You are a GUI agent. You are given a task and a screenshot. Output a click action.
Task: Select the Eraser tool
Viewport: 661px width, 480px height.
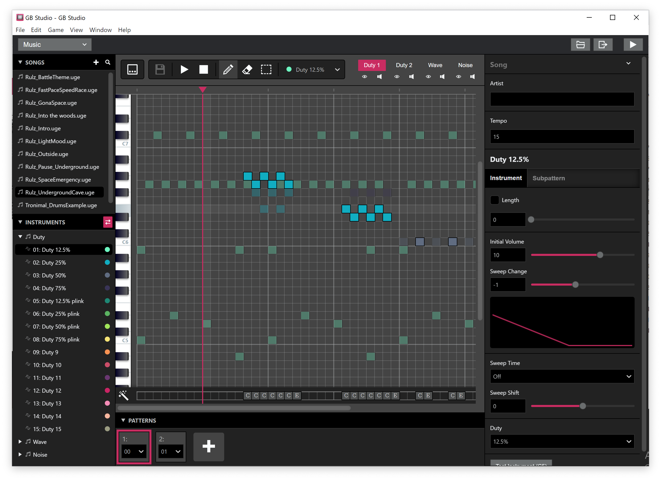point(247,69)
